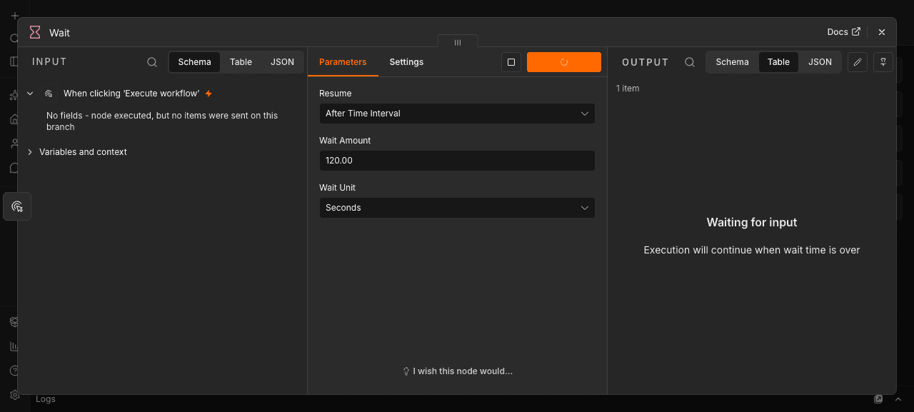Click the orange executing step button
This screenshot has height=412, width=914.
coord(564,62)
